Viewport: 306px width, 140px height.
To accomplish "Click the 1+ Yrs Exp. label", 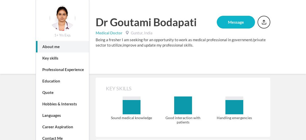I will point(62,35).
